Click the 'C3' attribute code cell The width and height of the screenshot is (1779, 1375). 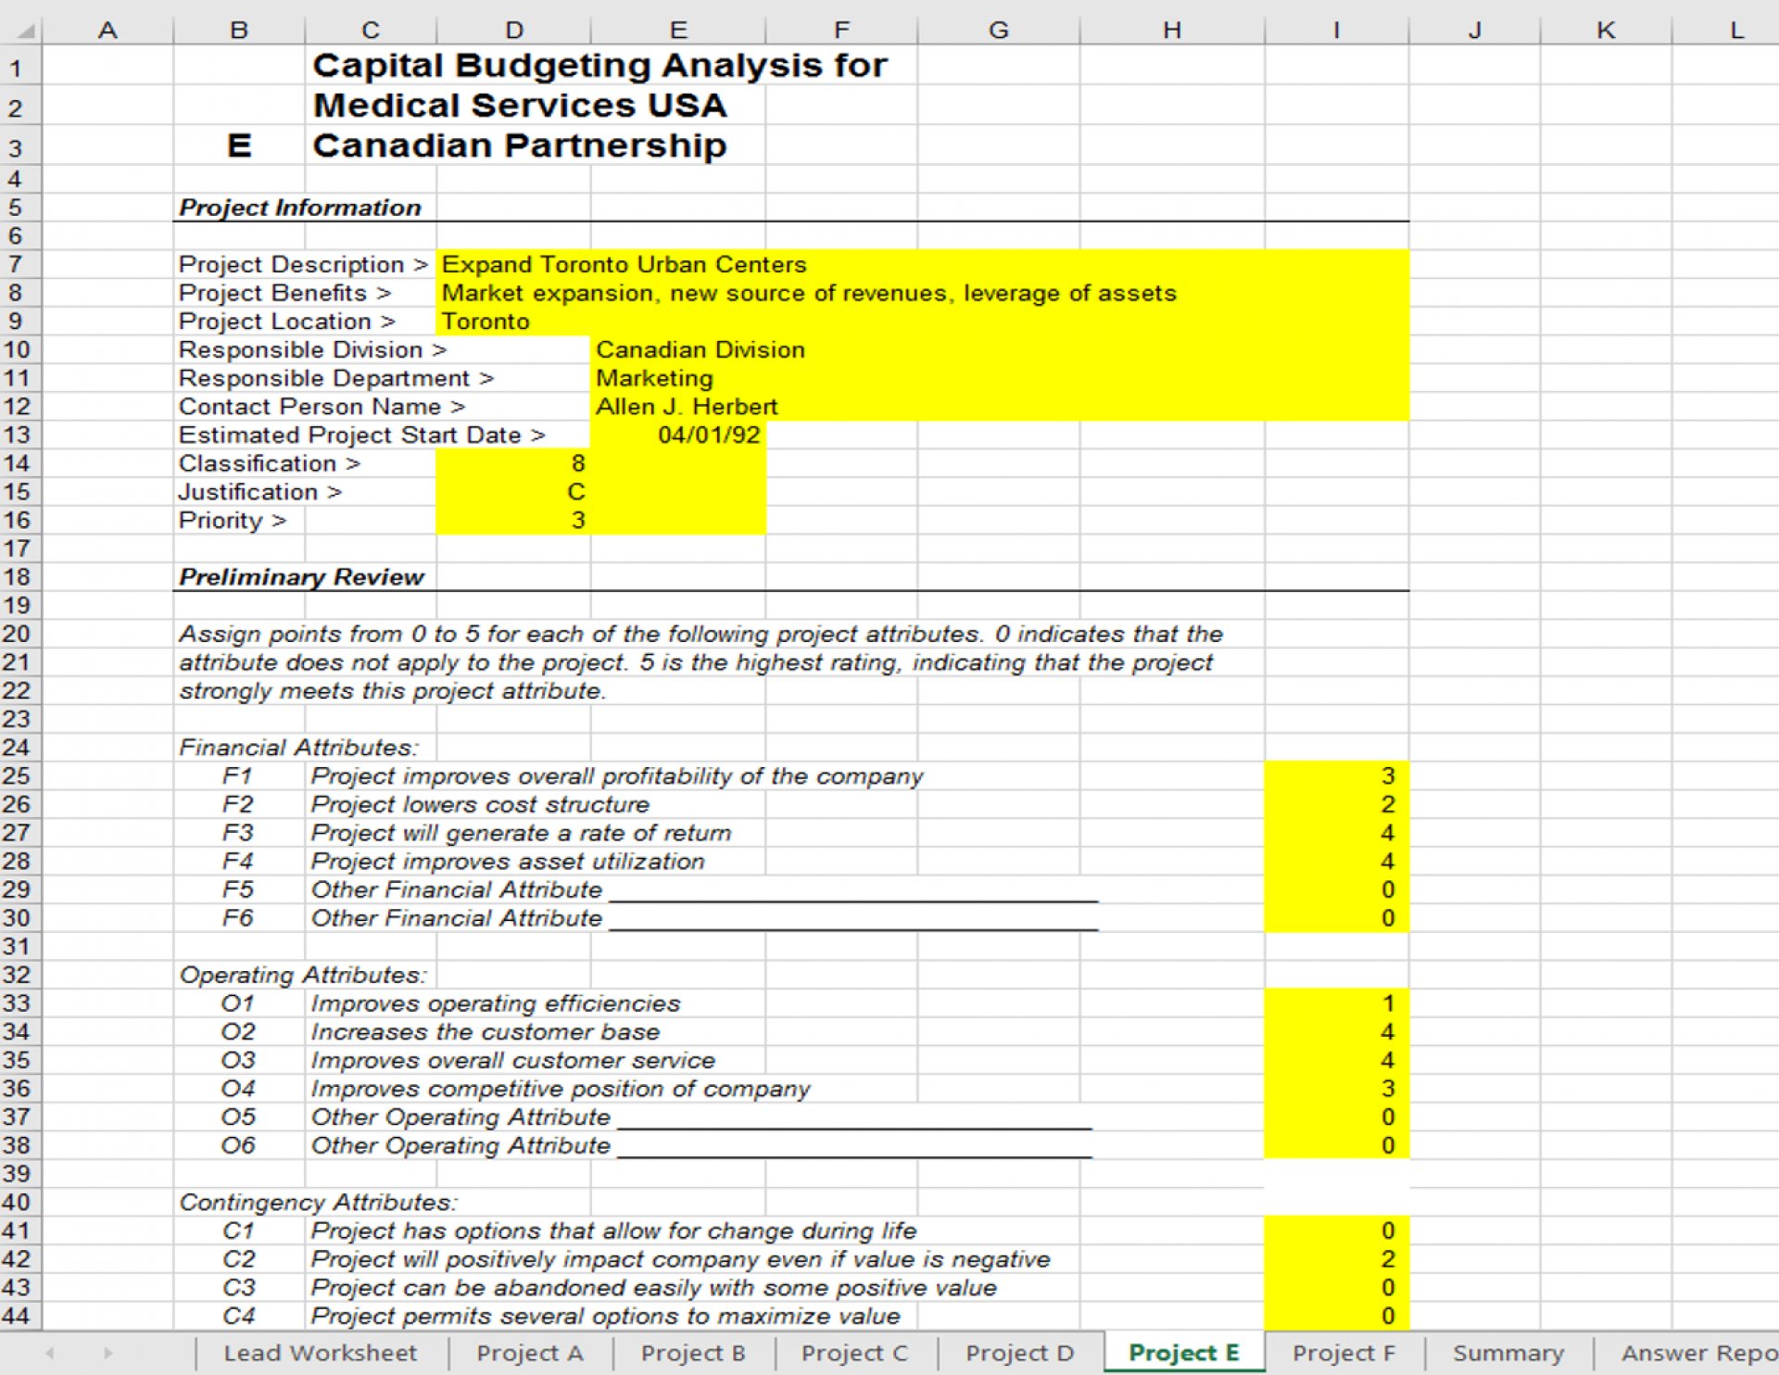click(x=238, y=1288)
